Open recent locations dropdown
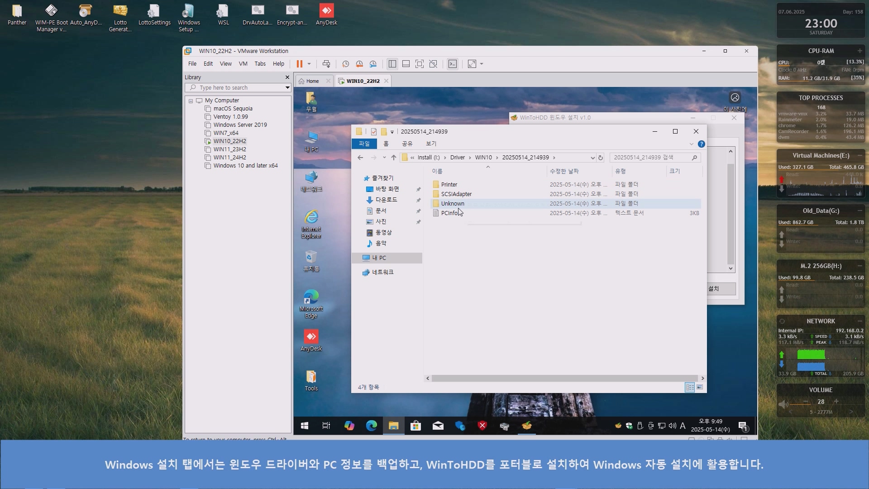The width and height of the screenshot is (869, 489). tap(384, 158)
